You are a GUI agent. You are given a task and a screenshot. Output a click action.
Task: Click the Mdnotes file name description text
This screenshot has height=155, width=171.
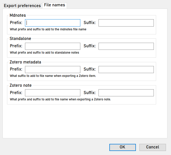[x=48, y=29]
